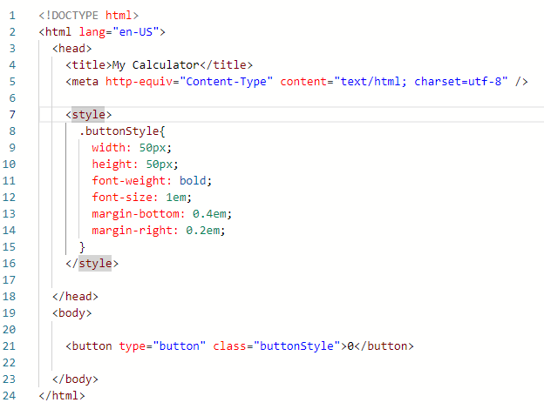The width and height of the screenshot is (544, 416).
Task: Click the opening body tag
Action: click(71, 312)
